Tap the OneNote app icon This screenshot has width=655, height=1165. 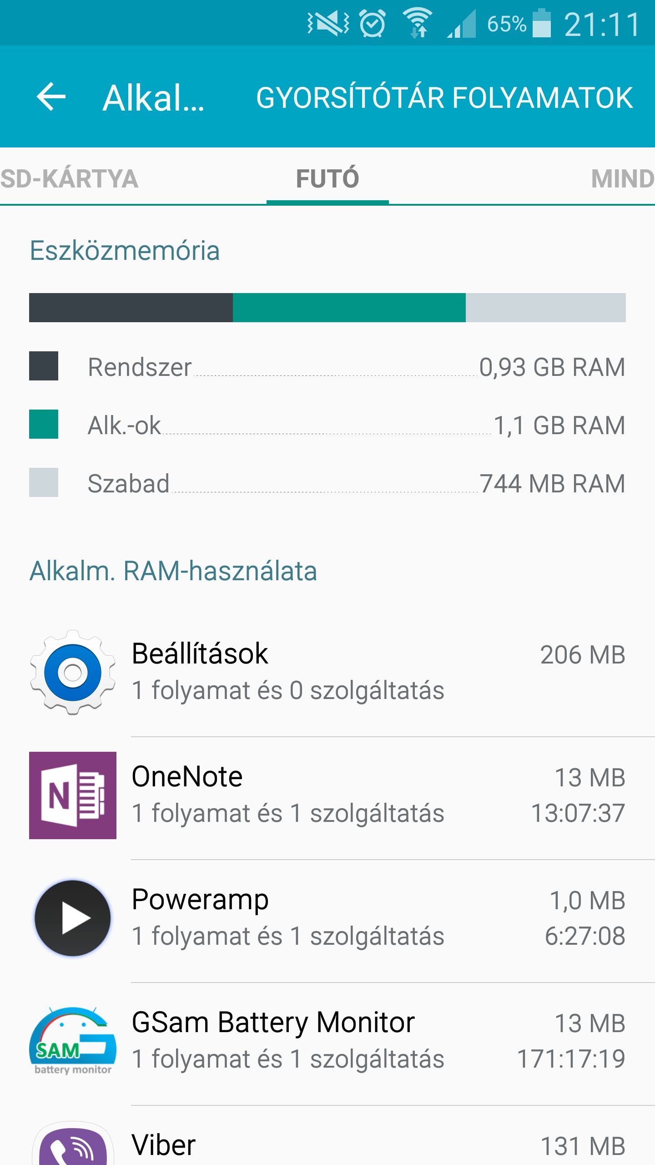tap(73, 795)
